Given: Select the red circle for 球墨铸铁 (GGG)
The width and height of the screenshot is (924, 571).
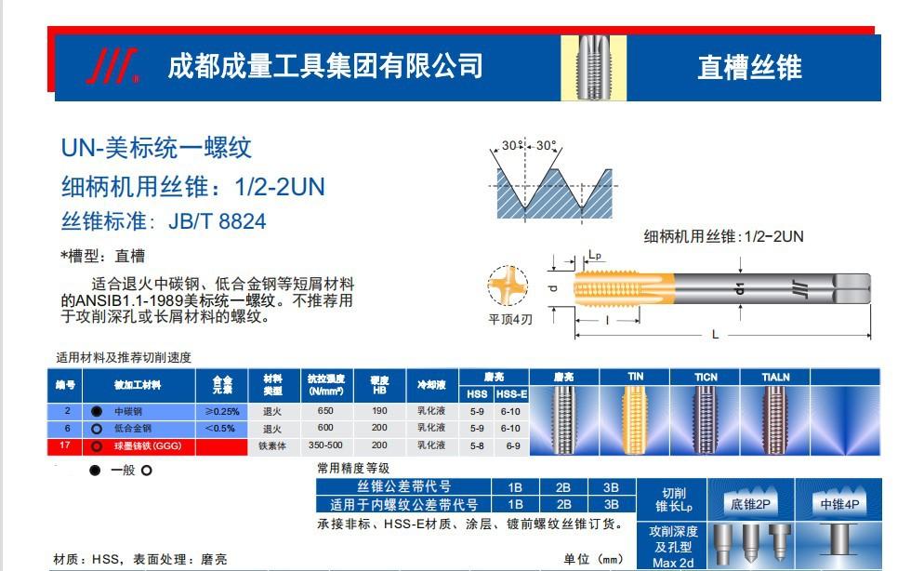Looking at the screenshot, I should 96,446.
